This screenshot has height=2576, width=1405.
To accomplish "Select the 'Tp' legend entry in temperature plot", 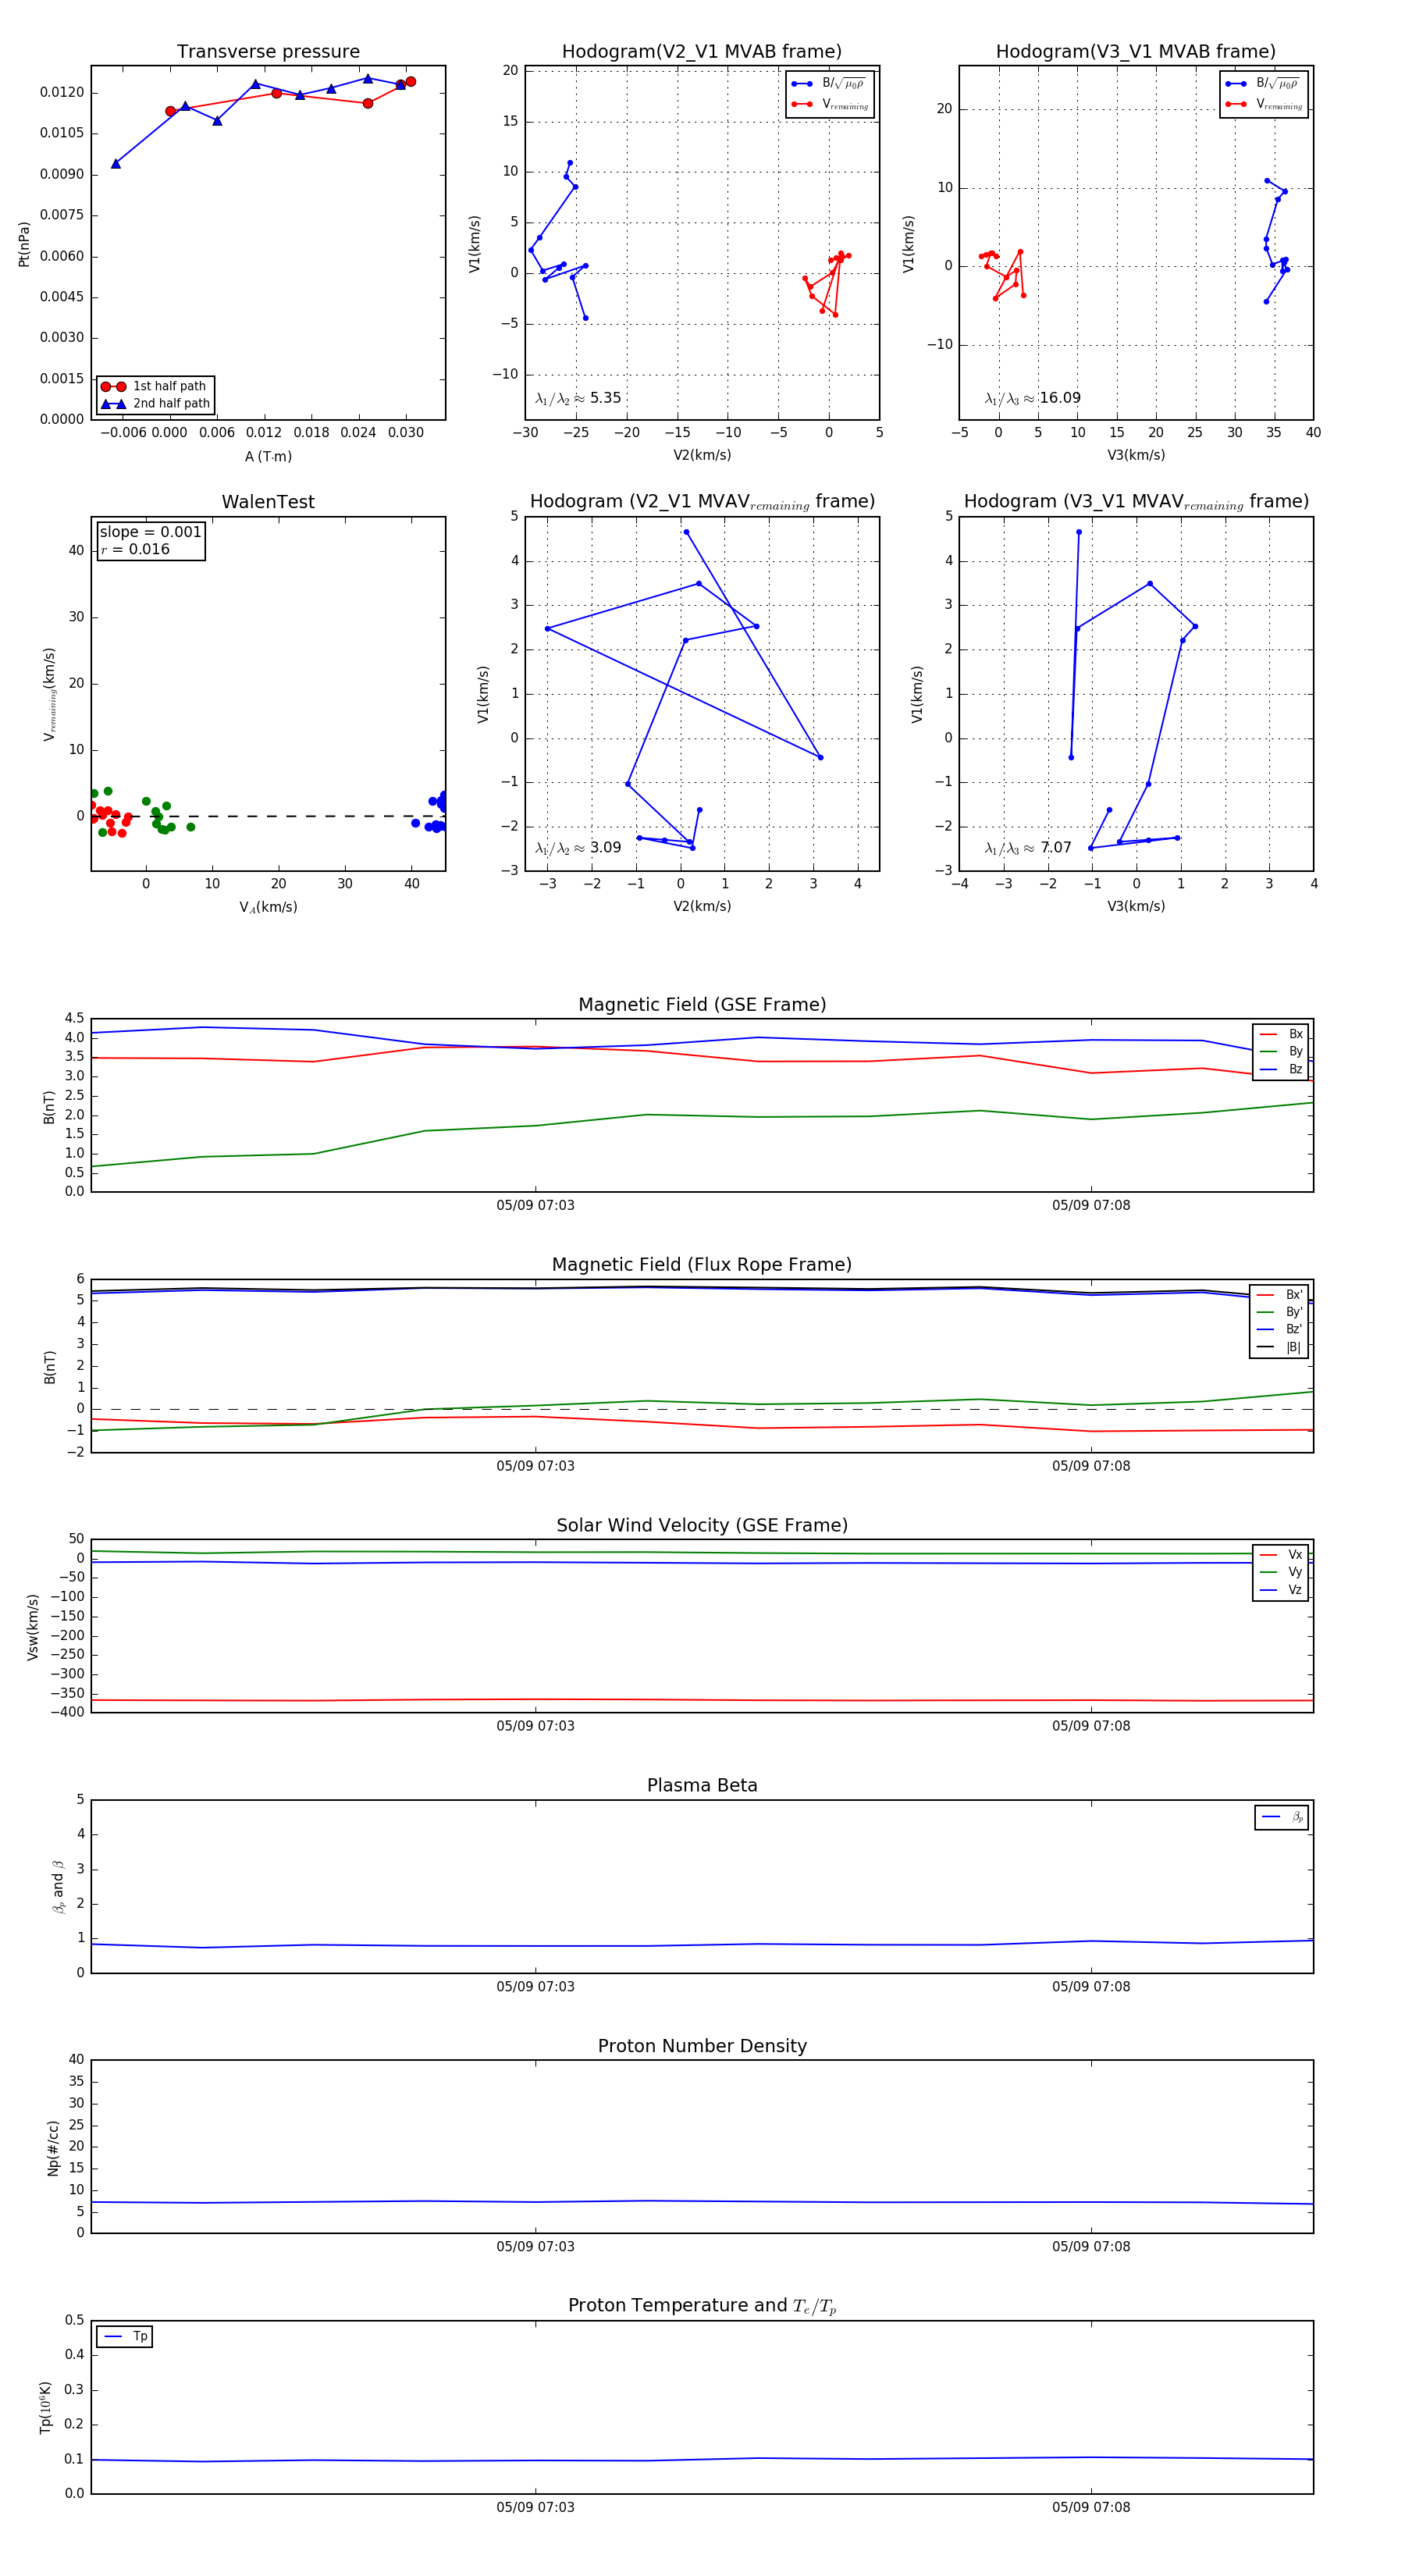I will 125,2337.
